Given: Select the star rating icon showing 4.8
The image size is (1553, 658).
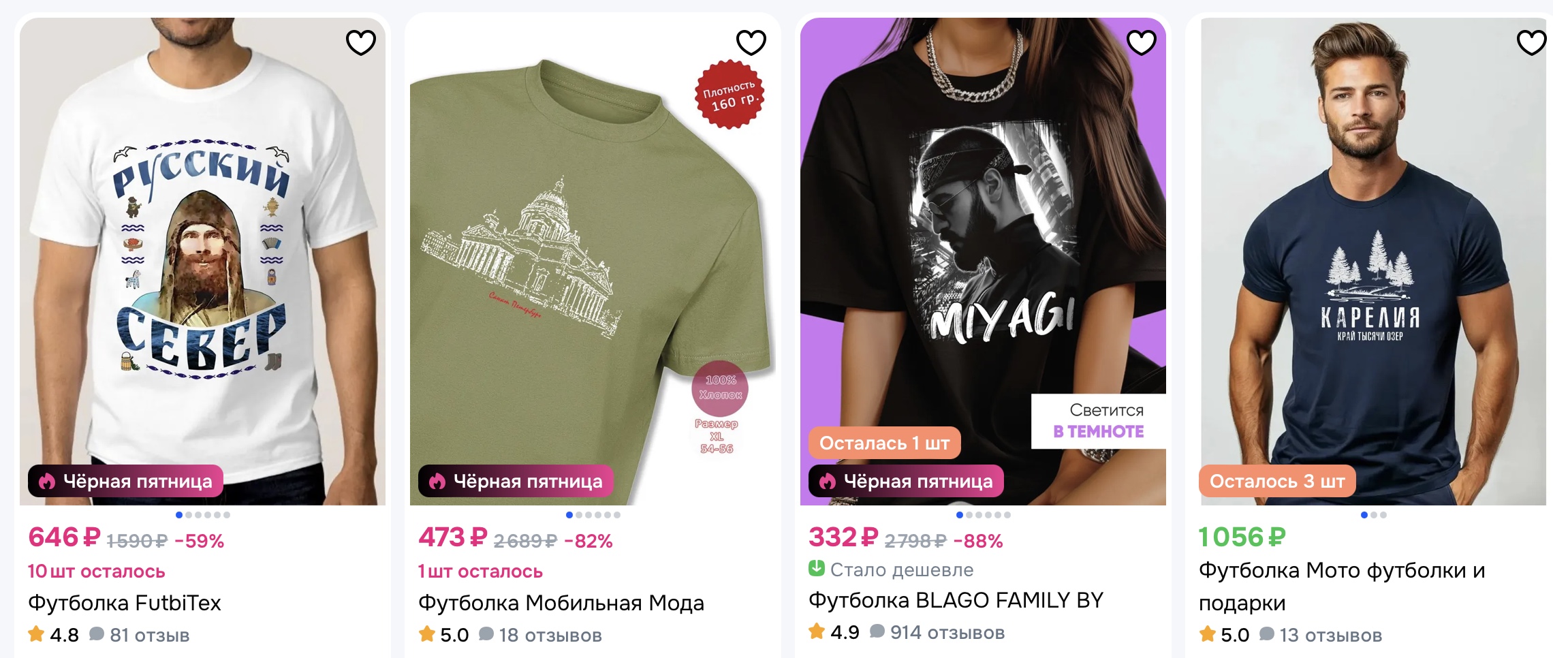Looking at the screenshot, I should (35, 635).
